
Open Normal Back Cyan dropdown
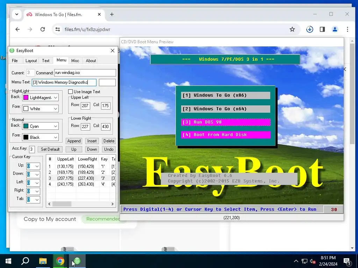click(56, 126)
